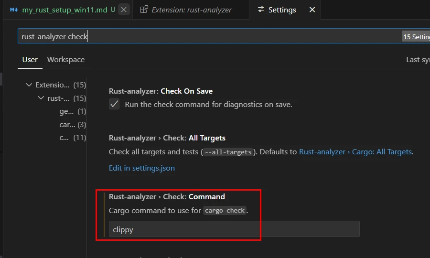Select the car... (3) tree entry
430x258 pixels.
click(73, 125)
